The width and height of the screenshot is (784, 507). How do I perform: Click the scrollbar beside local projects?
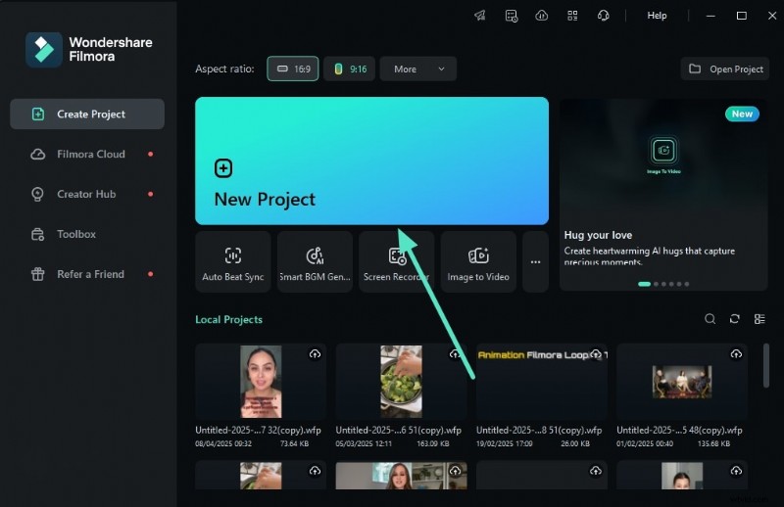(x=766, y=365)
